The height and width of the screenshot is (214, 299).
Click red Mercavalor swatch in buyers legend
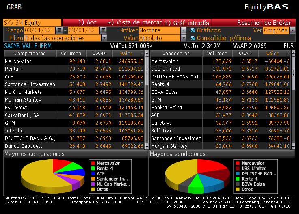[x=93, y=163]
